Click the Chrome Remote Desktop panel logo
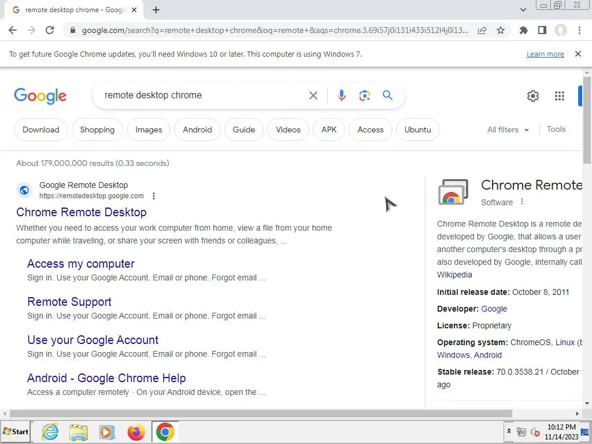This screenshot has width=592, height=444. [x=453, y=192]
